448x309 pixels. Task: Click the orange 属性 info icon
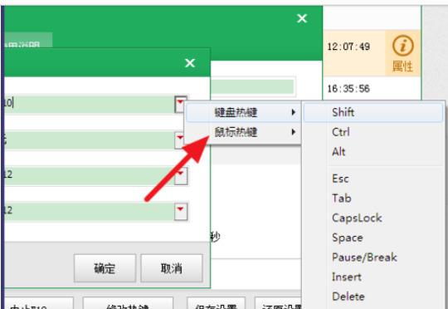tap(403, 53)
